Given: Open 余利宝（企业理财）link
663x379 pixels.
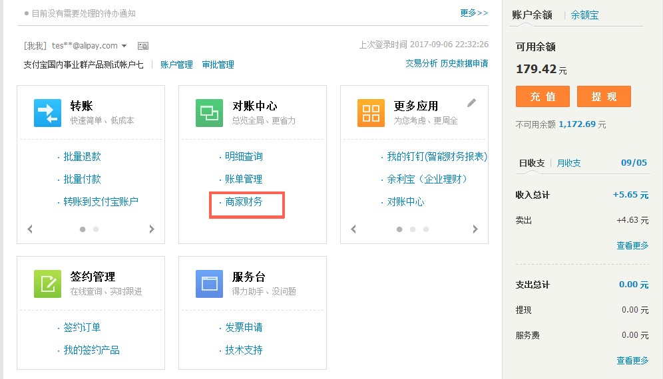Looking at the screenshot, I should [x=427, y=179].
